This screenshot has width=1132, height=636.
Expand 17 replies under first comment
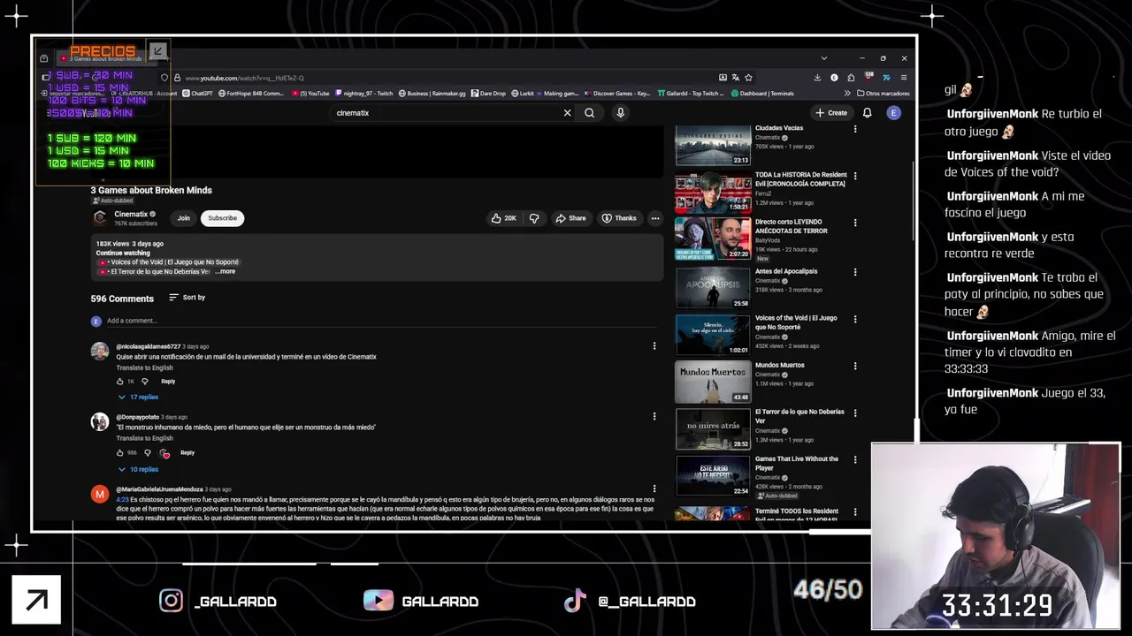pos(138,397)
